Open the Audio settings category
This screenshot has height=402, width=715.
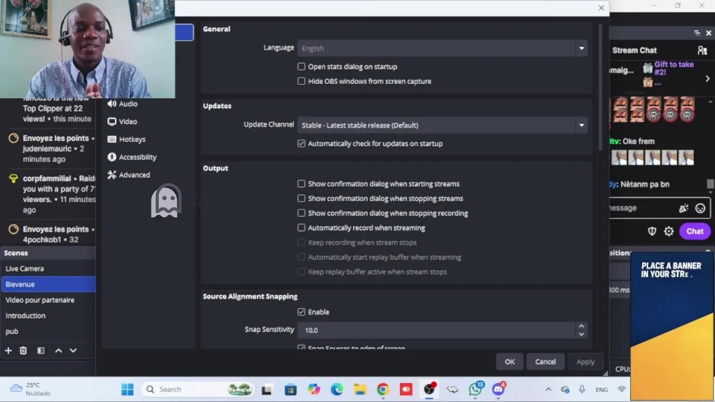pos(123,104)
